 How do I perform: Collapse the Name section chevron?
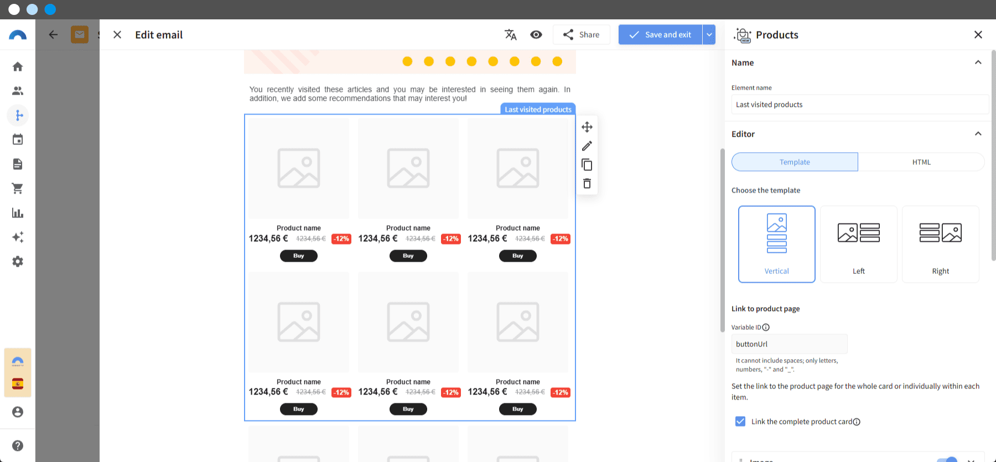coord(978,63)
